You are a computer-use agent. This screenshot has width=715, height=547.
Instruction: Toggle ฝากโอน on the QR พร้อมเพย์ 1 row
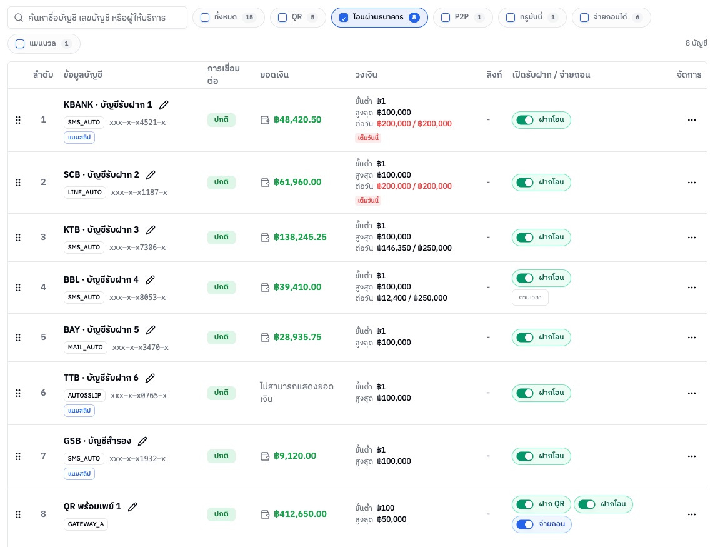tap(587, 504)
